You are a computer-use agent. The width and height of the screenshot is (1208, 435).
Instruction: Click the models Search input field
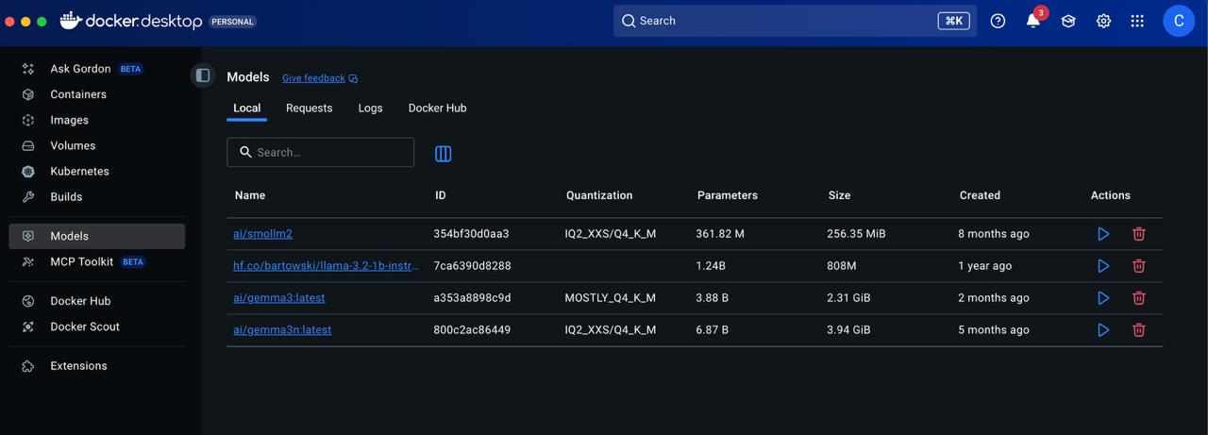320,152
